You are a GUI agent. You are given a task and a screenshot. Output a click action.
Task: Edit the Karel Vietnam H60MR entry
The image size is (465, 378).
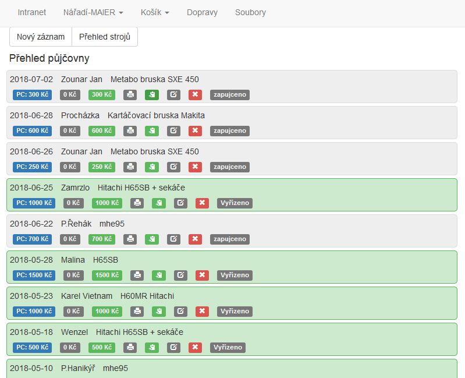180,312
